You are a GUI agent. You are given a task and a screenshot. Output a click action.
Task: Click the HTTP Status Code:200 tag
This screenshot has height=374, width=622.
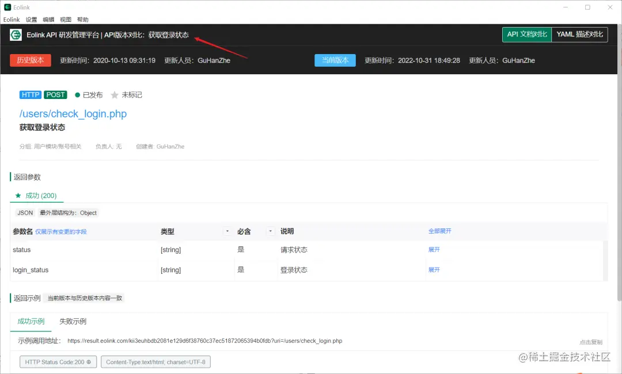tap(58, 362)
